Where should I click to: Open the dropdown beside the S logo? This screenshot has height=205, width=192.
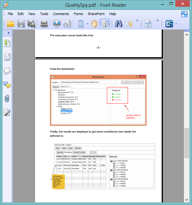[176, 24]
